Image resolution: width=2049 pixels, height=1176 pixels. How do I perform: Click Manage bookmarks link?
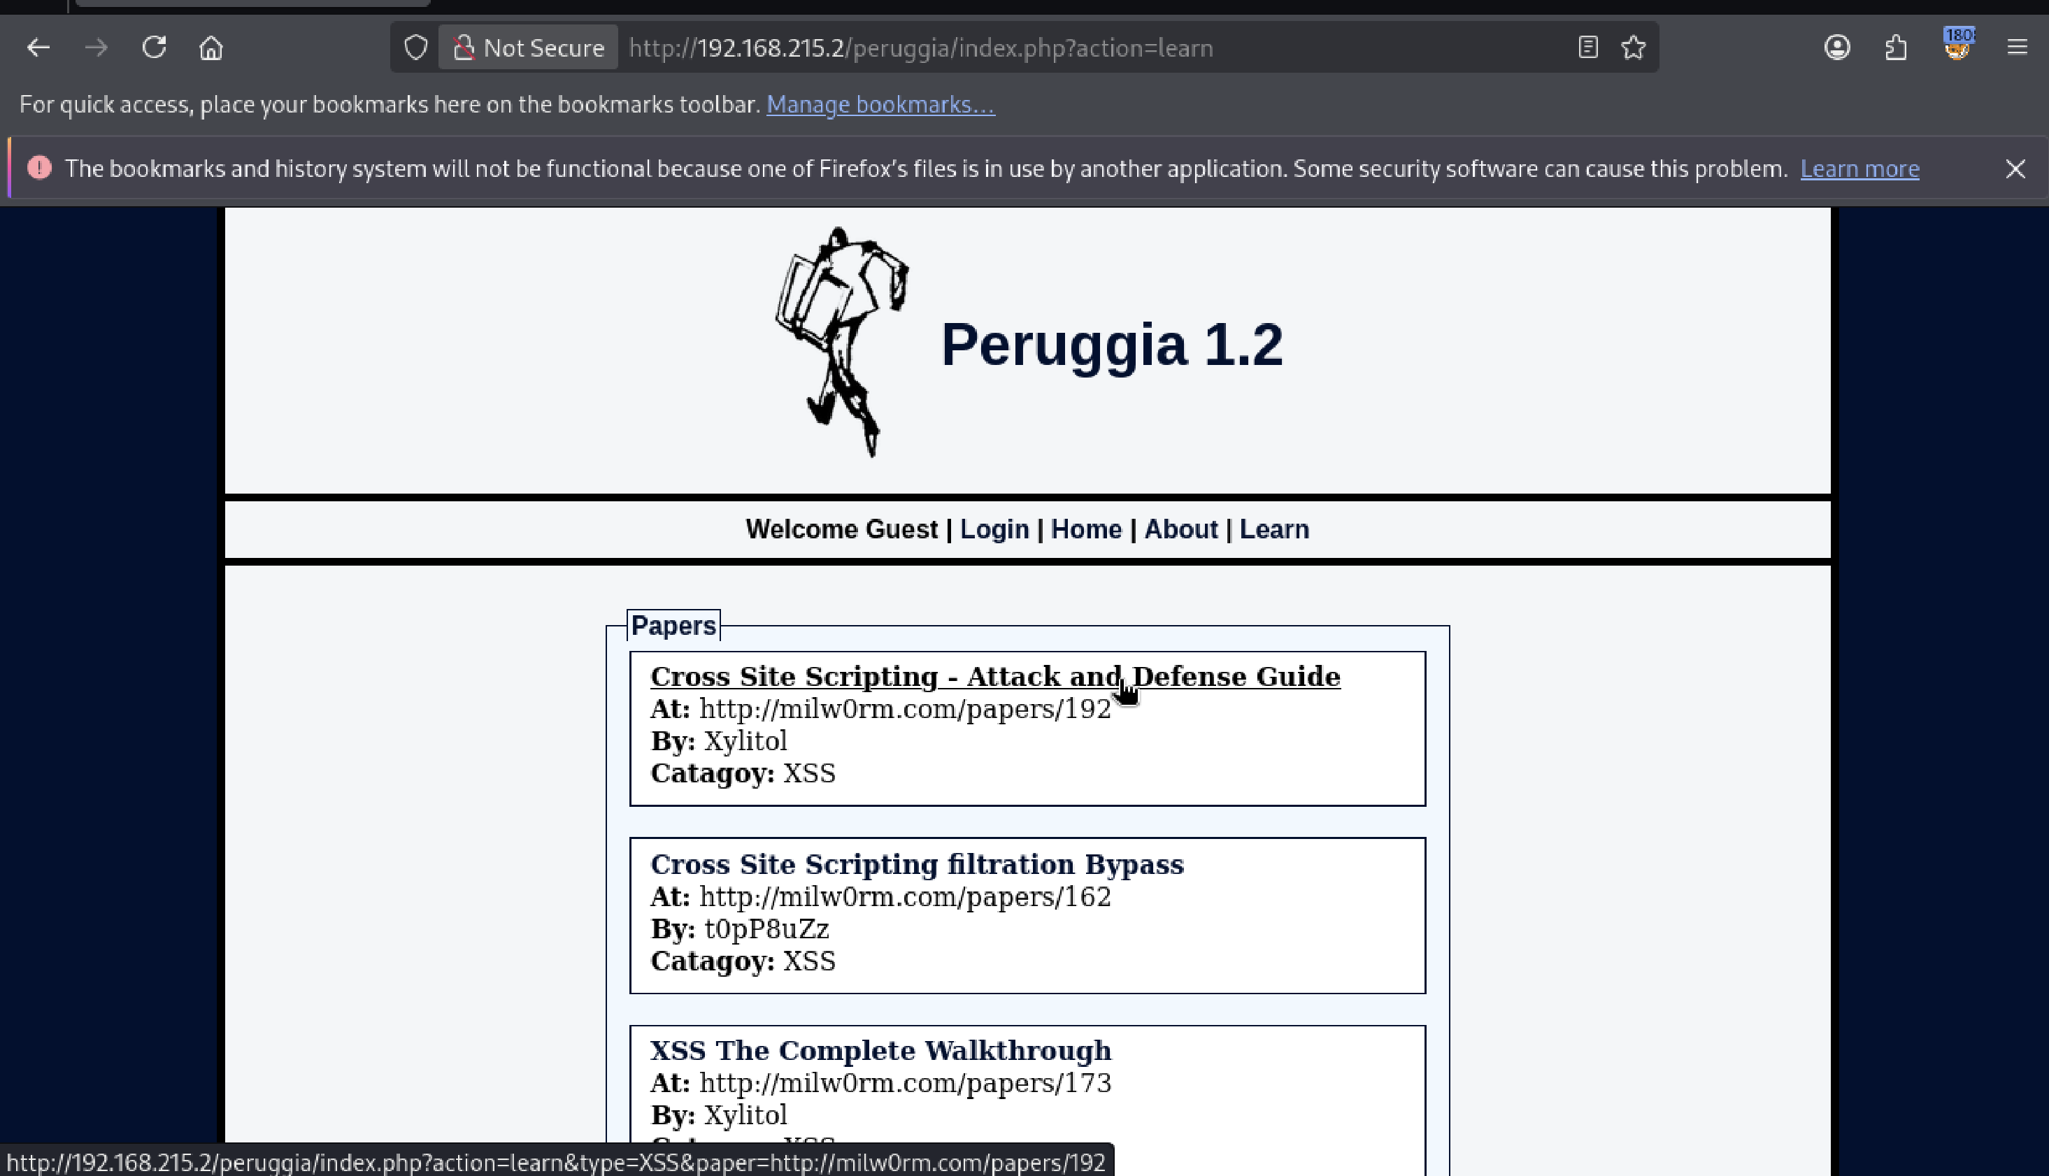point(880,105)
